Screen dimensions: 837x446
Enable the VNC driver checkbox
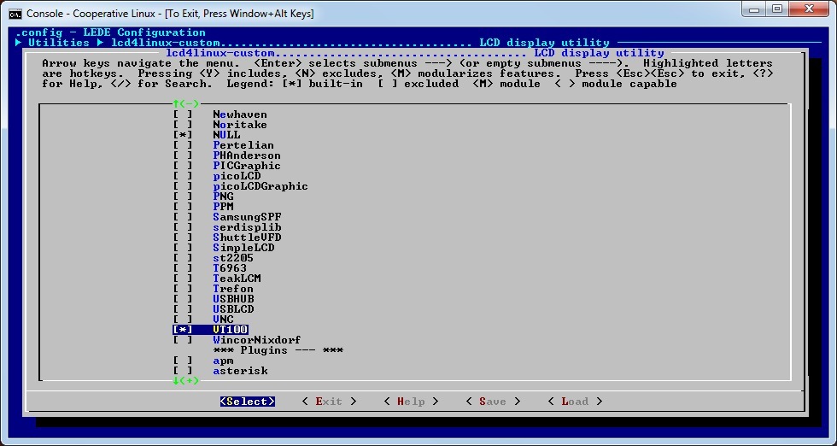click(183, 319)
